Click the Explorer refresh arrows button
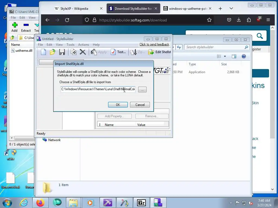The image size is (278, 208). pyautogui.click(x=179, y=47)
